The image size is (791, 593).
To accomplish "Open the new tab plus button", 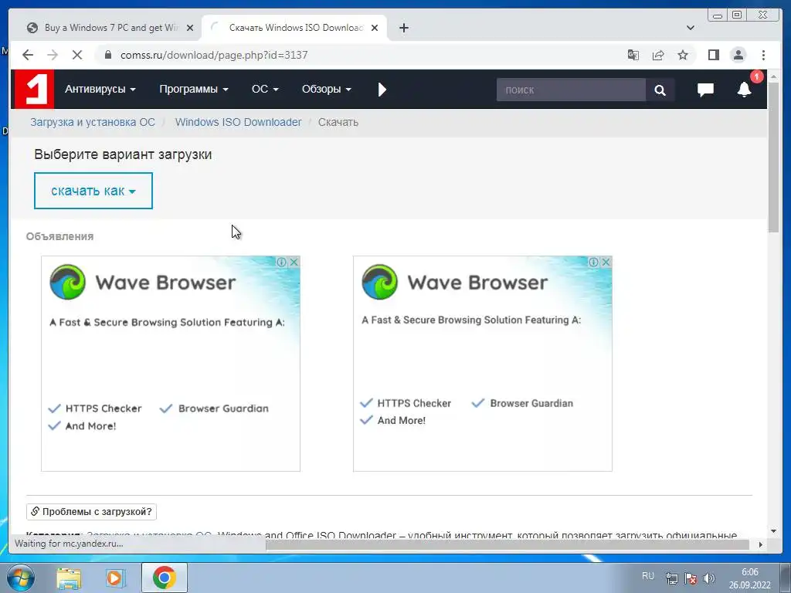I will click(x=403, y=28).
